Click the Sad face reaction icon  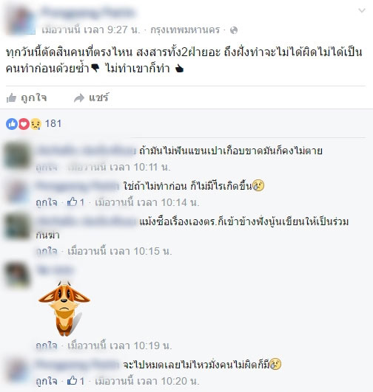pos(36,124)
